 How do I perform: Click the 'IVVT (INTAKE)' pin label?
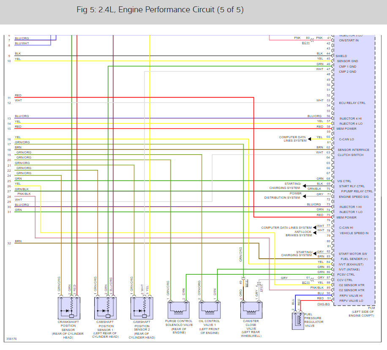tap(349, 270)
